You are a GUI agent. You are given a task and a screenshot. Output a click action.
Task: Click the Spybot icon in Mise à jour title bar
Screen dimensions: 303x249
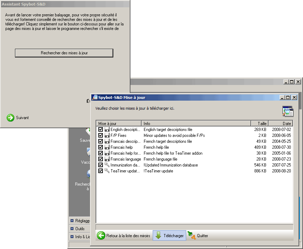(95, 98)
